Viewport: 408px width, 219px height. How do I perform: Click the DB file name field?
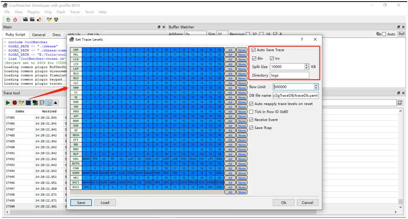pyautogui.click(x=295, y=95)
